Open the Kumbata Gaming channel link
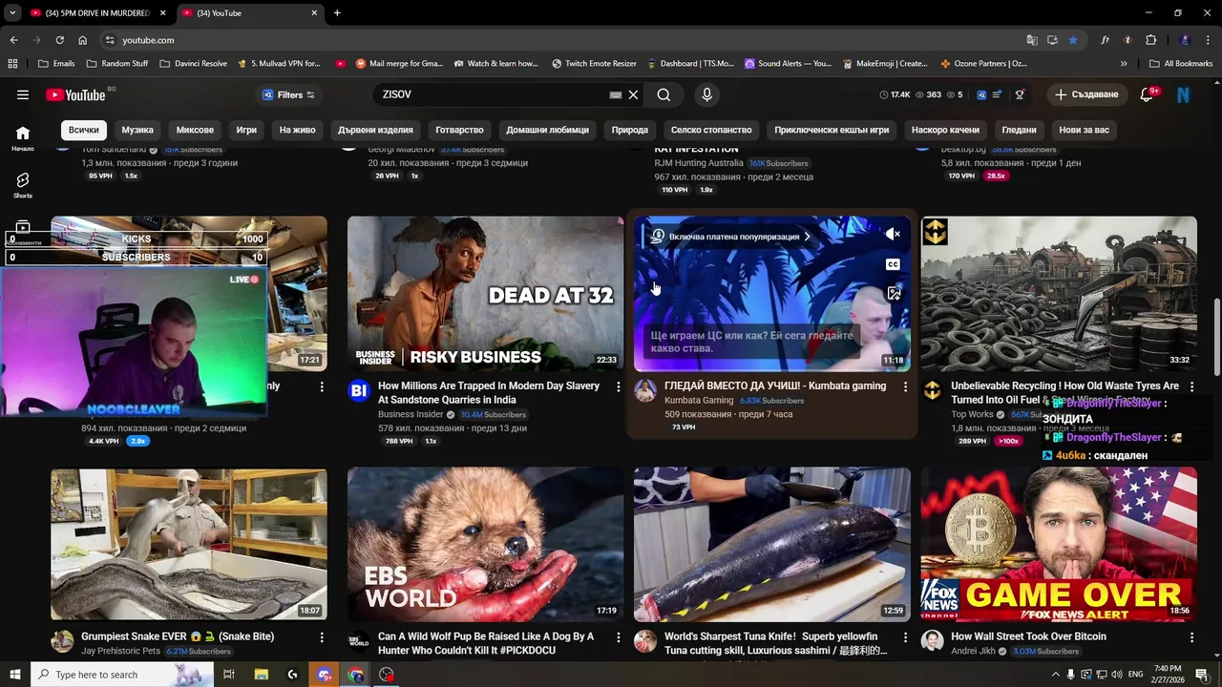1222x687 pixels. coord(699,401)
